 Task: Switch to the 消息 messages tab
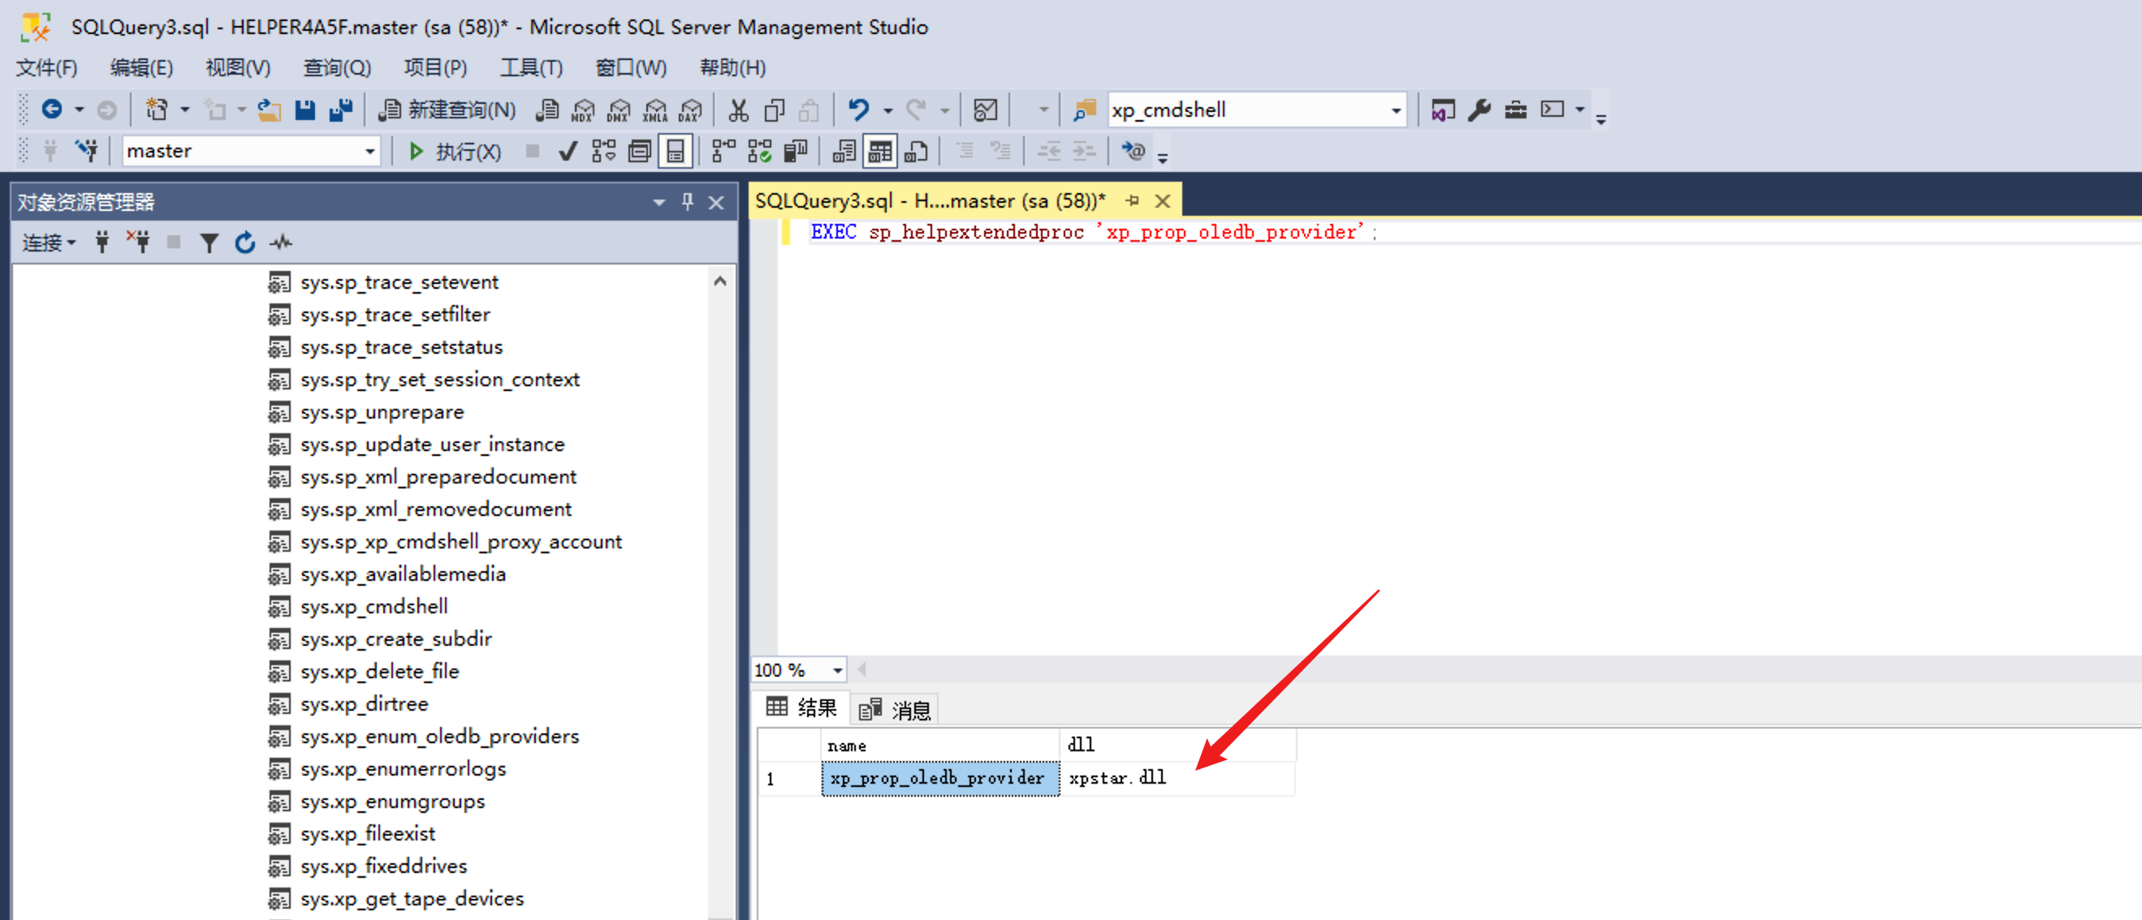896,709
